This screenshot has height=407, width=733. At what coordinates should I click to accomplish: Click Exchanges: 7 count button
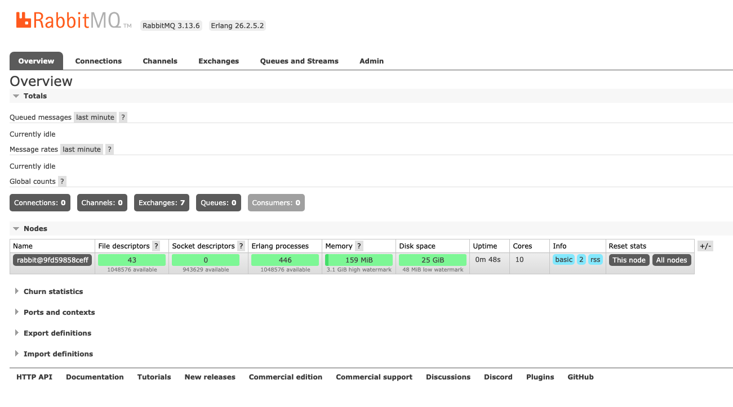tap(162, 203)
